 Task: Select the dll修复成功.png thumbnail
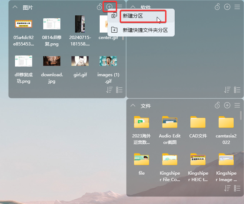coord(24,61)
